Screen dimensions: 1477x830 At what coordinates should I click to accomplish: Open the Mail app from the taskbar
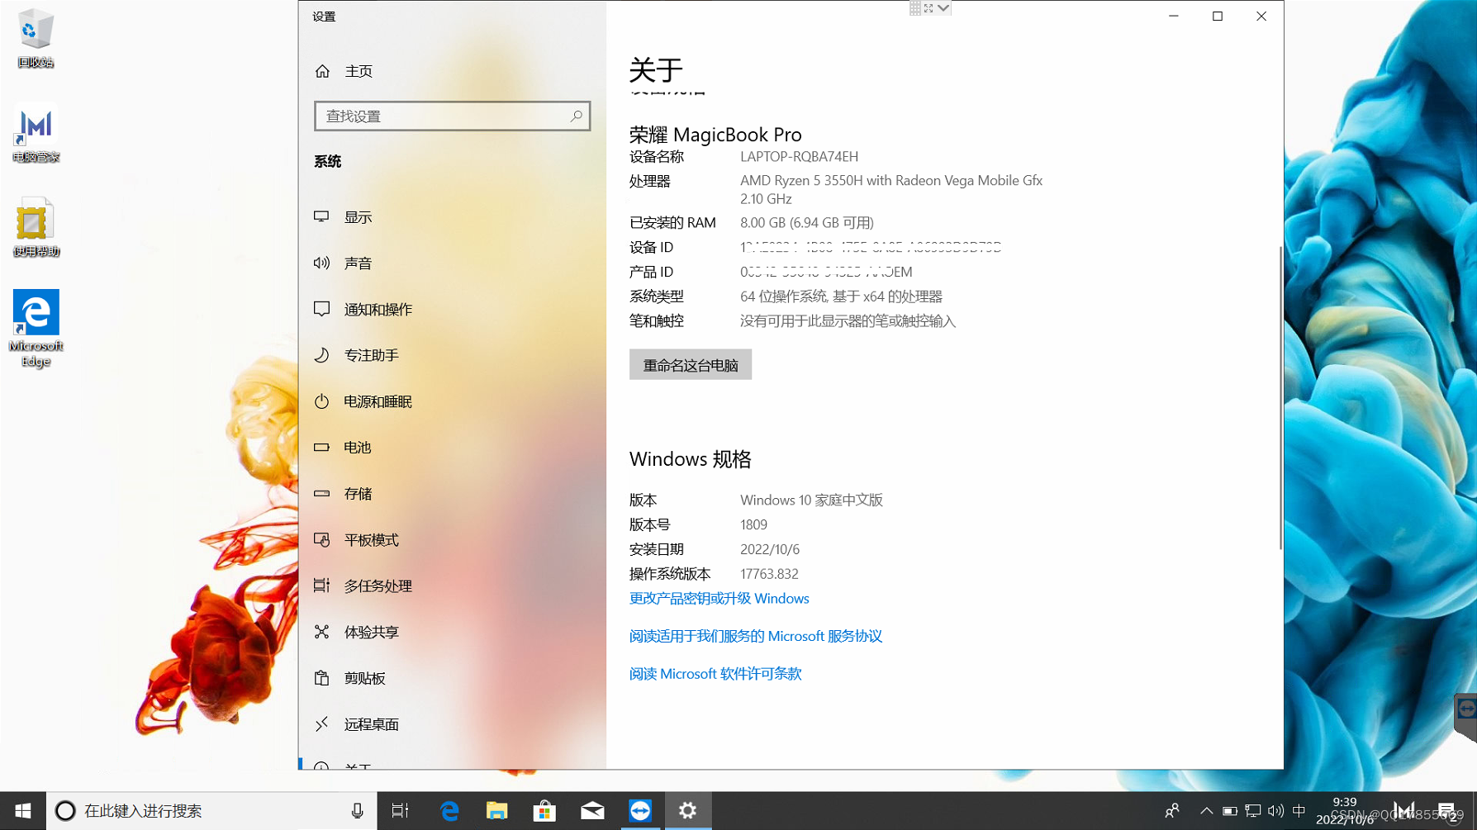click(x=592, y=811)
